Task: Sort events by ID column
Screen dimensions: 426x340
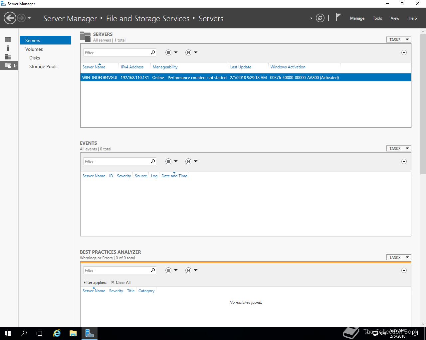Action: tap(111, 176)
